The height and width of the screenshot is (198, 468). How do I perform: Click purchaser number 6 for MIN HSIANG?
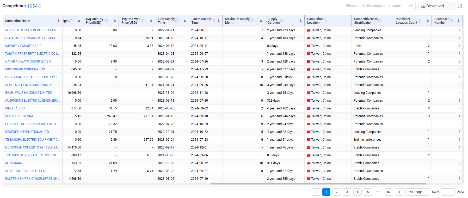click(x=459, y=69)
